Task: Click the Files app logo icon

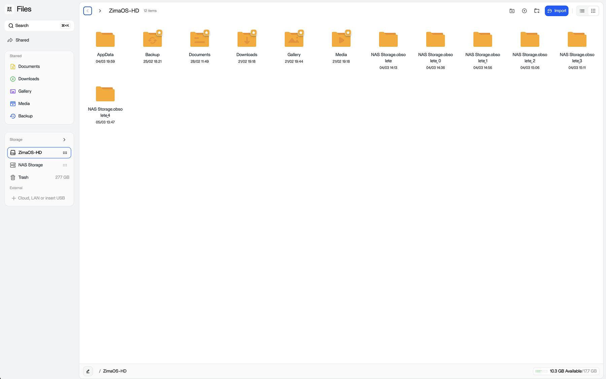Action: tap(9, 9)
